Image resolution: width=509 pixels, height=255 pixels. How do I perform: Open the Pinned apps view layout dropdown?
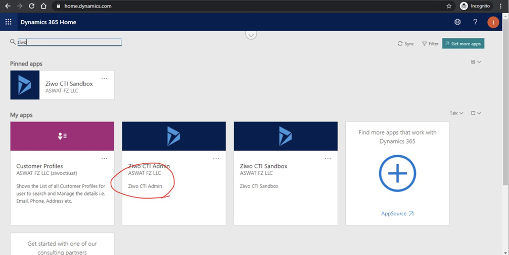pyautogui.click(x=476, y=62)
